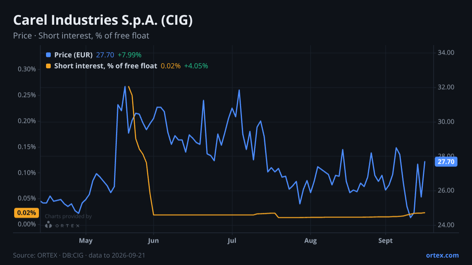Screen dimensions: 472x265
Task: Open the ortex.com link
Action: click(442, 255)
